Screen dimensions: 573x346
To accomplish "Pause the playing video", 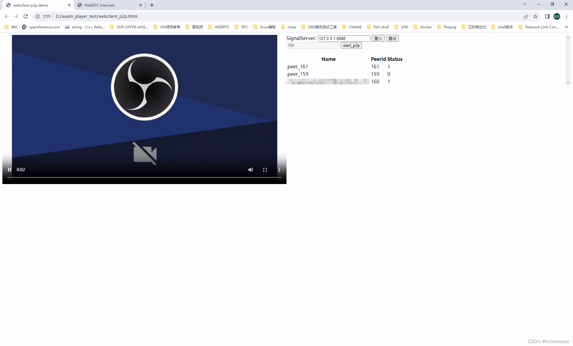I will (x=10, y=169).
